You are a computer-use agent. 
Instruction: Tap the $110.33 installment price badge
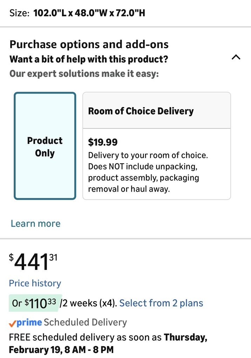pyautogui.click(x=35, y=303)
